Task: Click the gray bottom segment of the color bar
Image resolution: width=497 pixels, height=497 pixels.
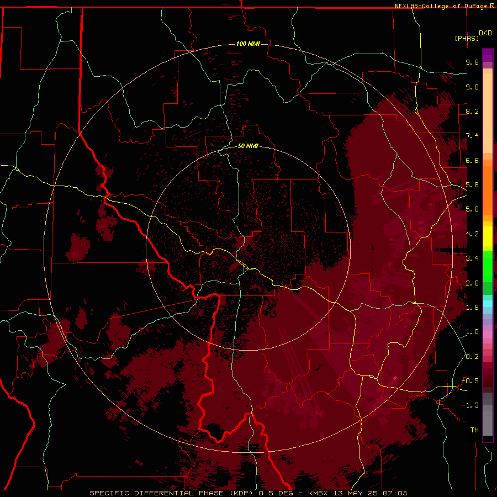Action: click(488, 415)
